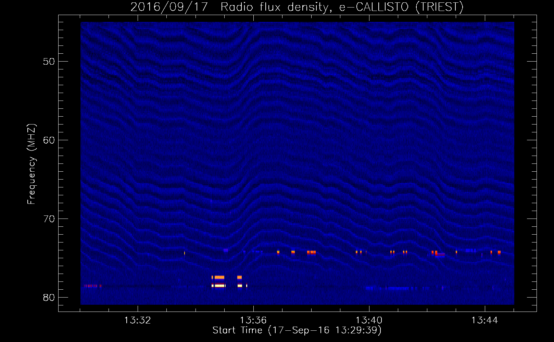Click the 50 MHz frequency tick label

pos(49,62)
